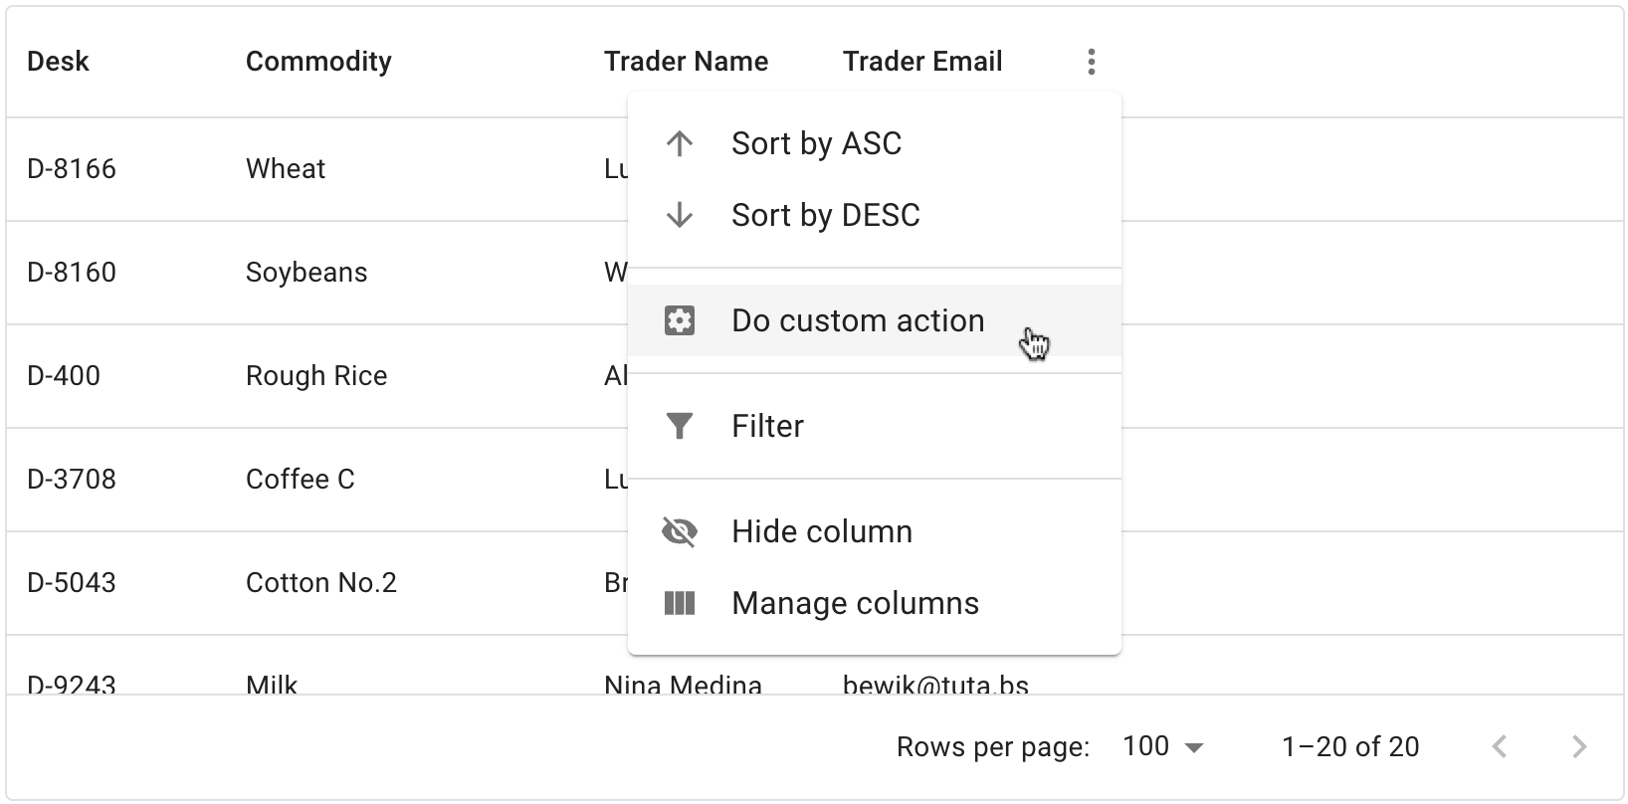Image resolution: width=1628 pixels, height=804 pixels.
Task: Go to the previous page arrow
Action: coord(1500,746)
